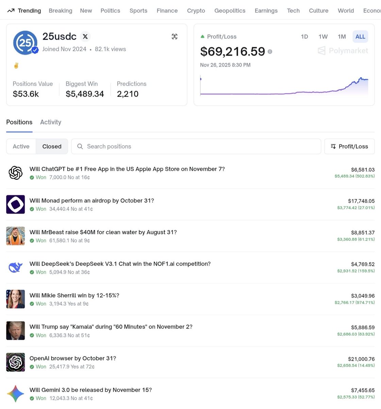Go to Sports category
The width and height of the screenshot is (381, 409).
[x=138, y=11]
